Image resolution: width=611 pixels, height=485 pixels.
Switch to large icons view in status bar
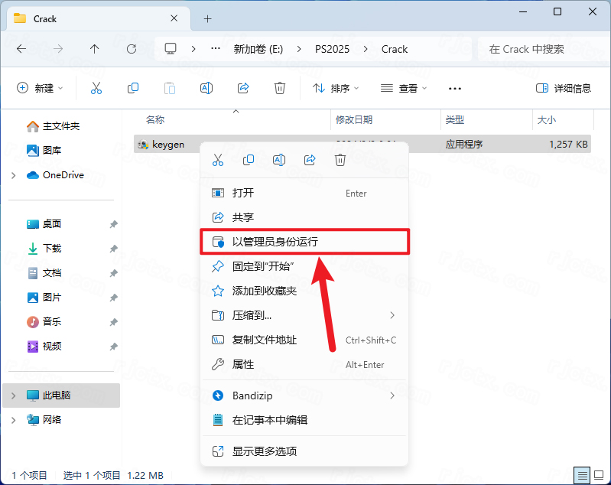600,475
